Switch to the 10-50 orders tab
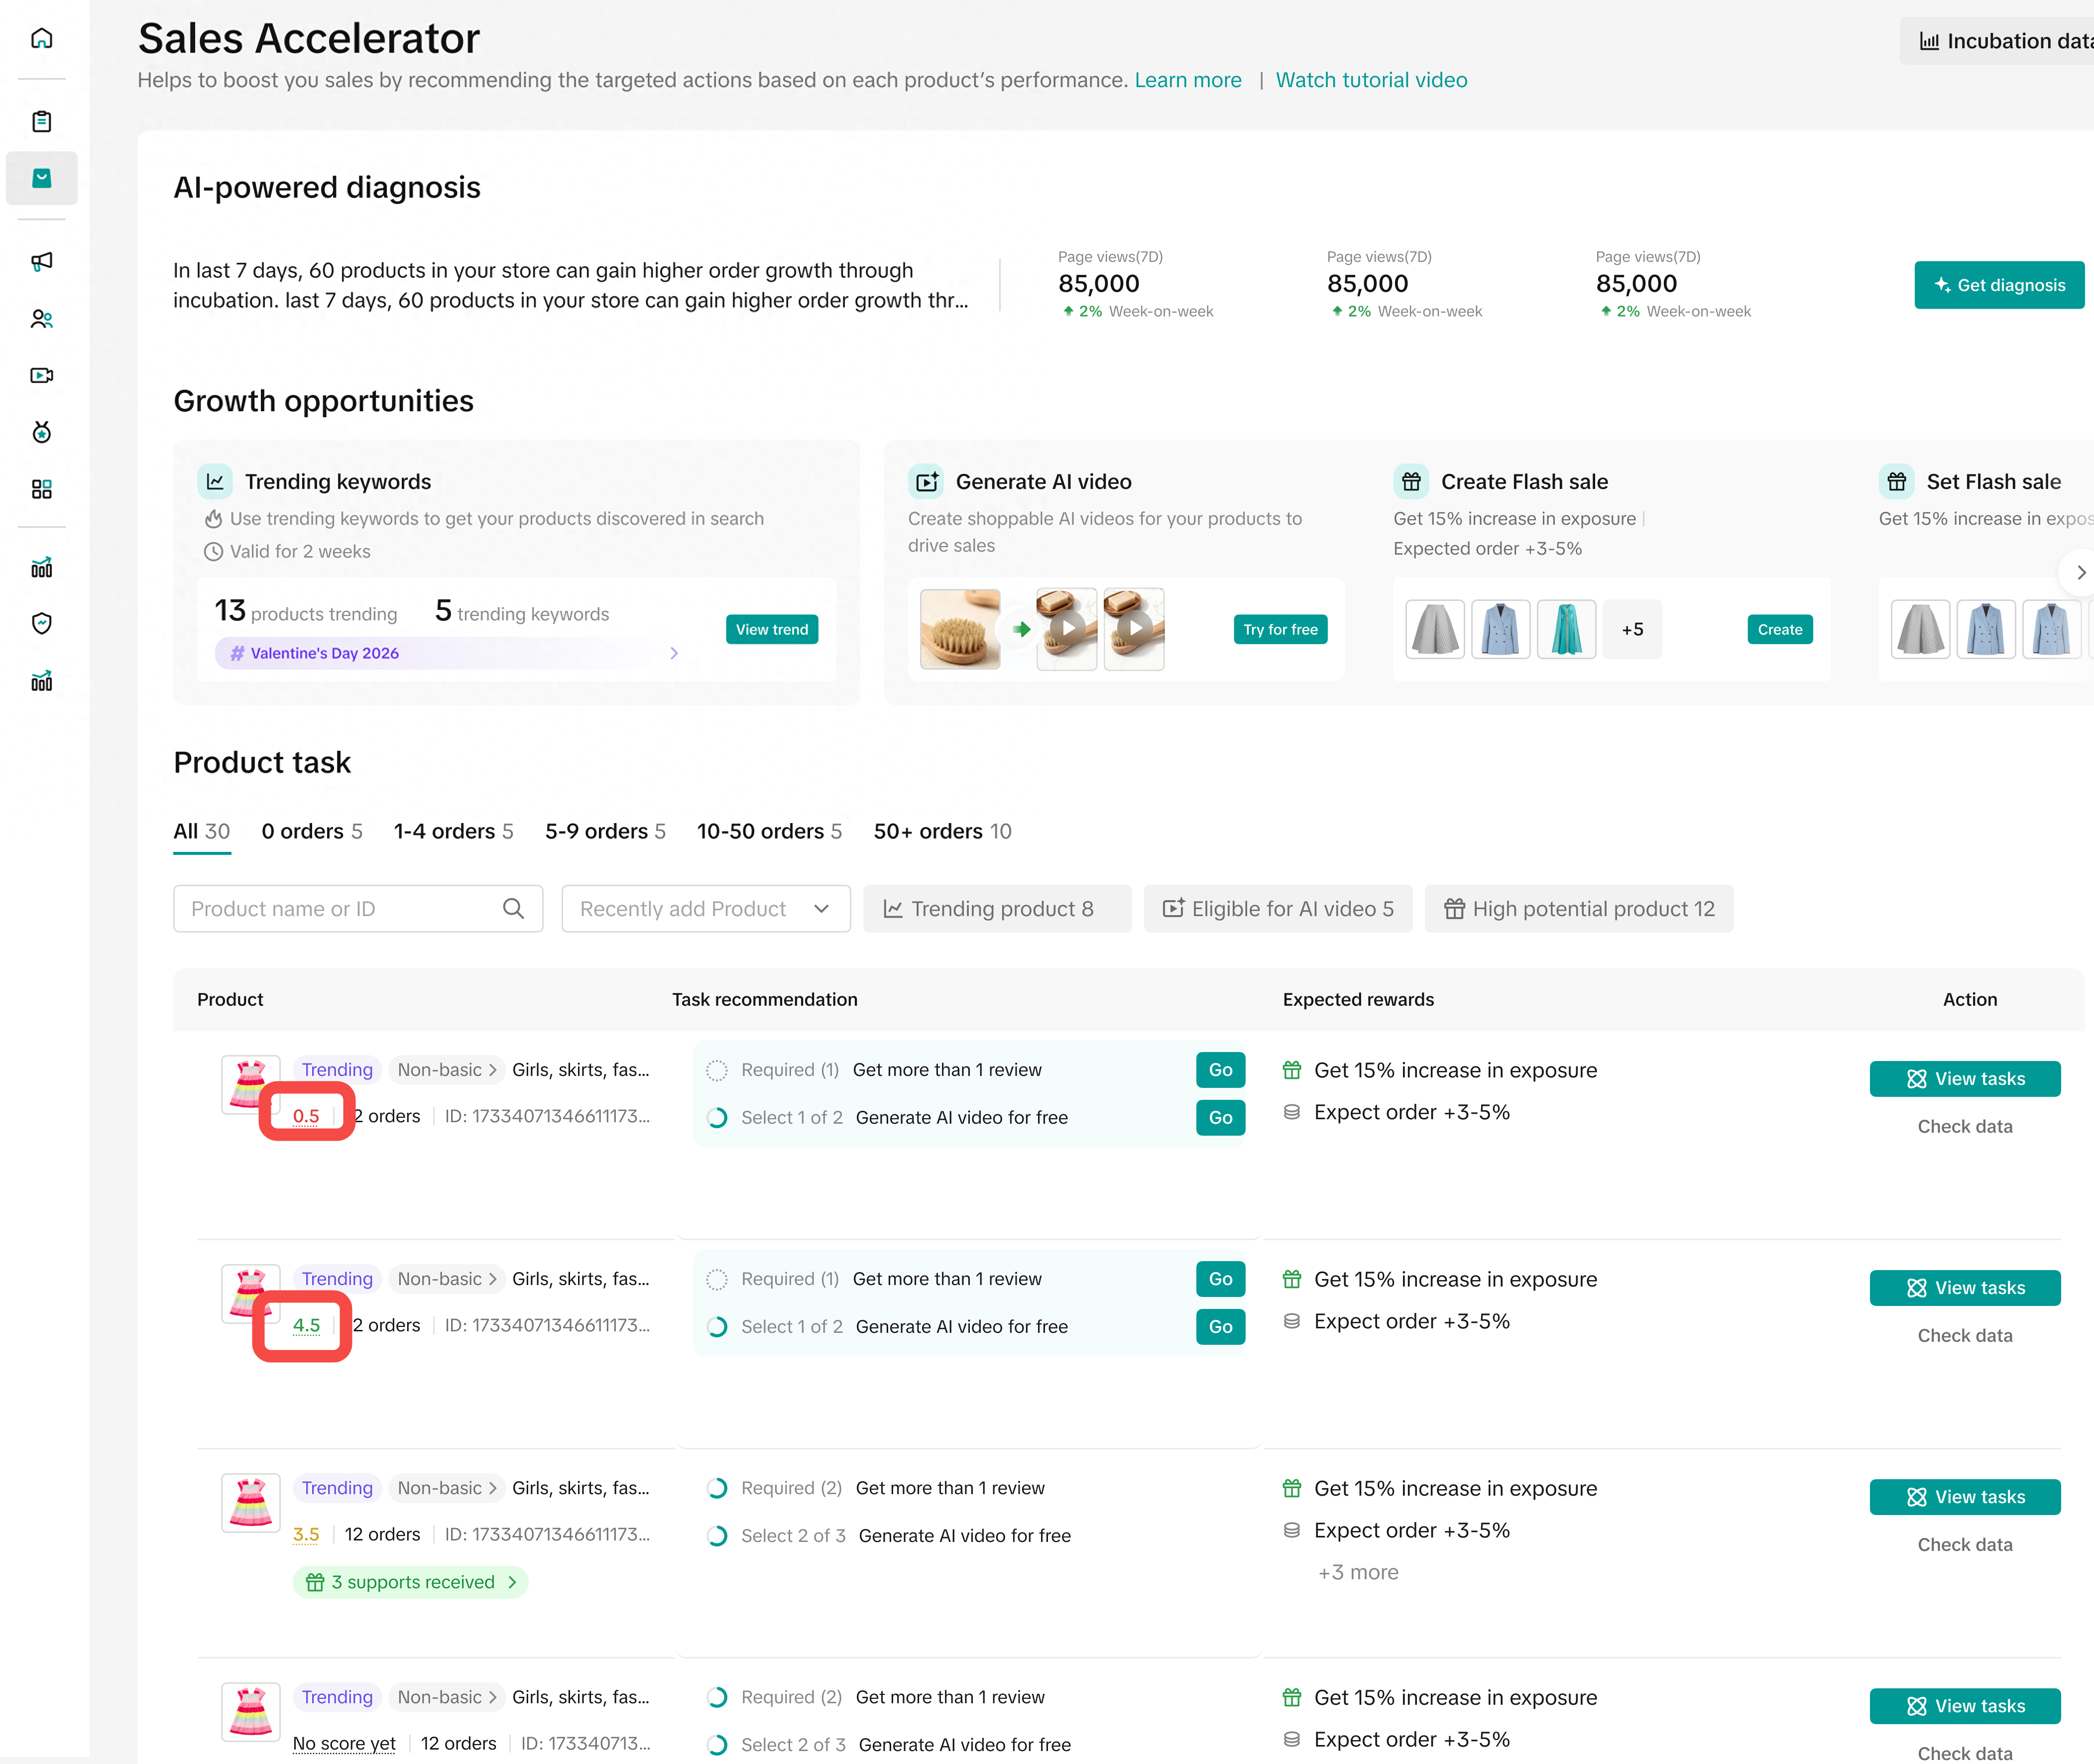The image size is (2094, 1764). click(x=769, y=832)
